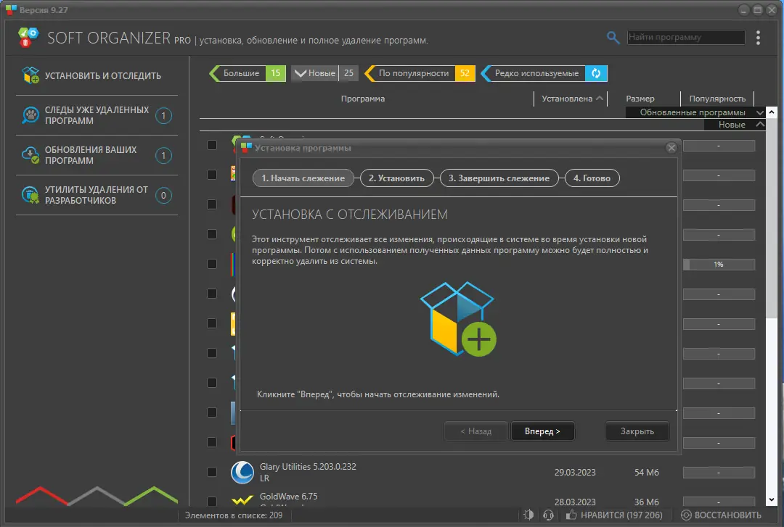Screen dimensions: 784x527
Task: Expand the Обновленные программы group
Action: [x=760, y=112]
